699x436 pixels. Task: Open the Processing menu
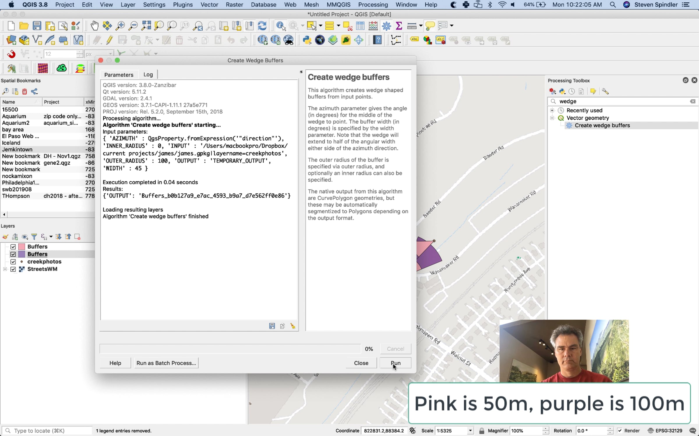(373, 5)
